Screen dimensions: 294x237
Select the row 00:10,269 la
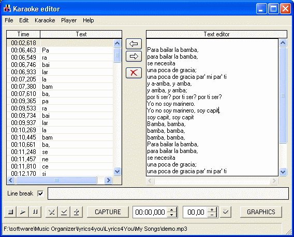[x=60, y=130]
